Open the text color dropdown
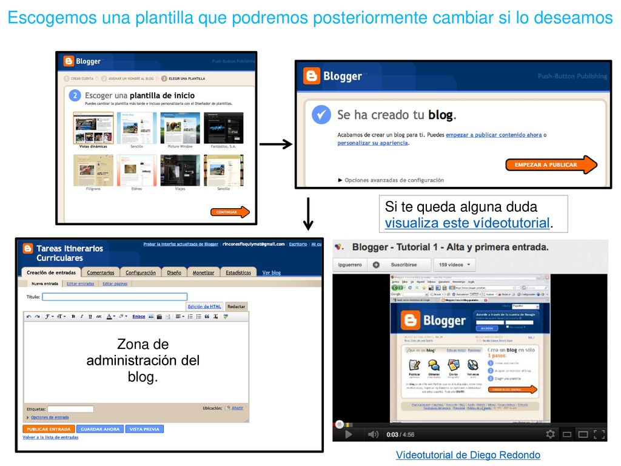 click(x=111, y=317)
